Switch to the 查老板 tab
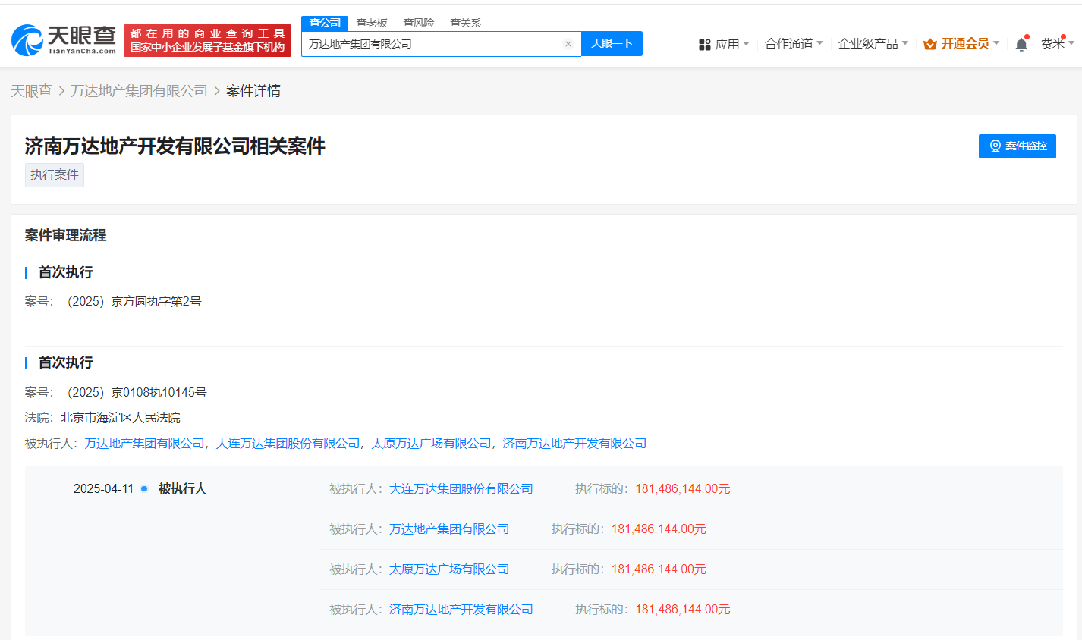This screenshot has height=640, width=1082. tap(372, 23)
